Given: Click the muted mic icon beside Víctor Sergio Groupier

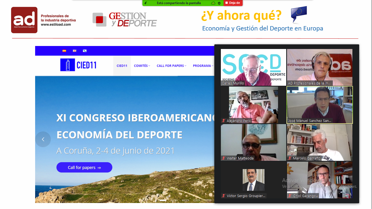Looking at the screenshot, I should click(224, 196).
